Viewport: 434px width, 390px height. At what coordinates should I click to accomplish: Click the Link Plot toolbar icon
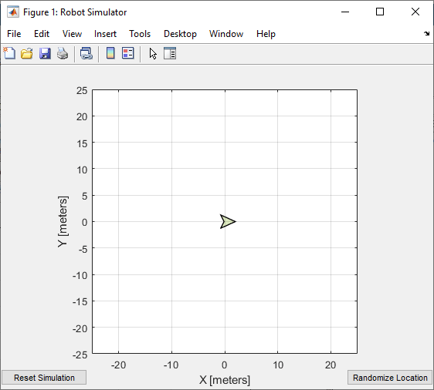[86, 53]
